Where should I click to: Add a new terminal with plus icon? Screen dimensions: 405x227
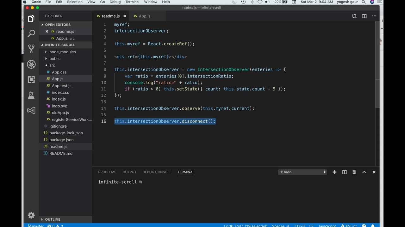[334, 172]
